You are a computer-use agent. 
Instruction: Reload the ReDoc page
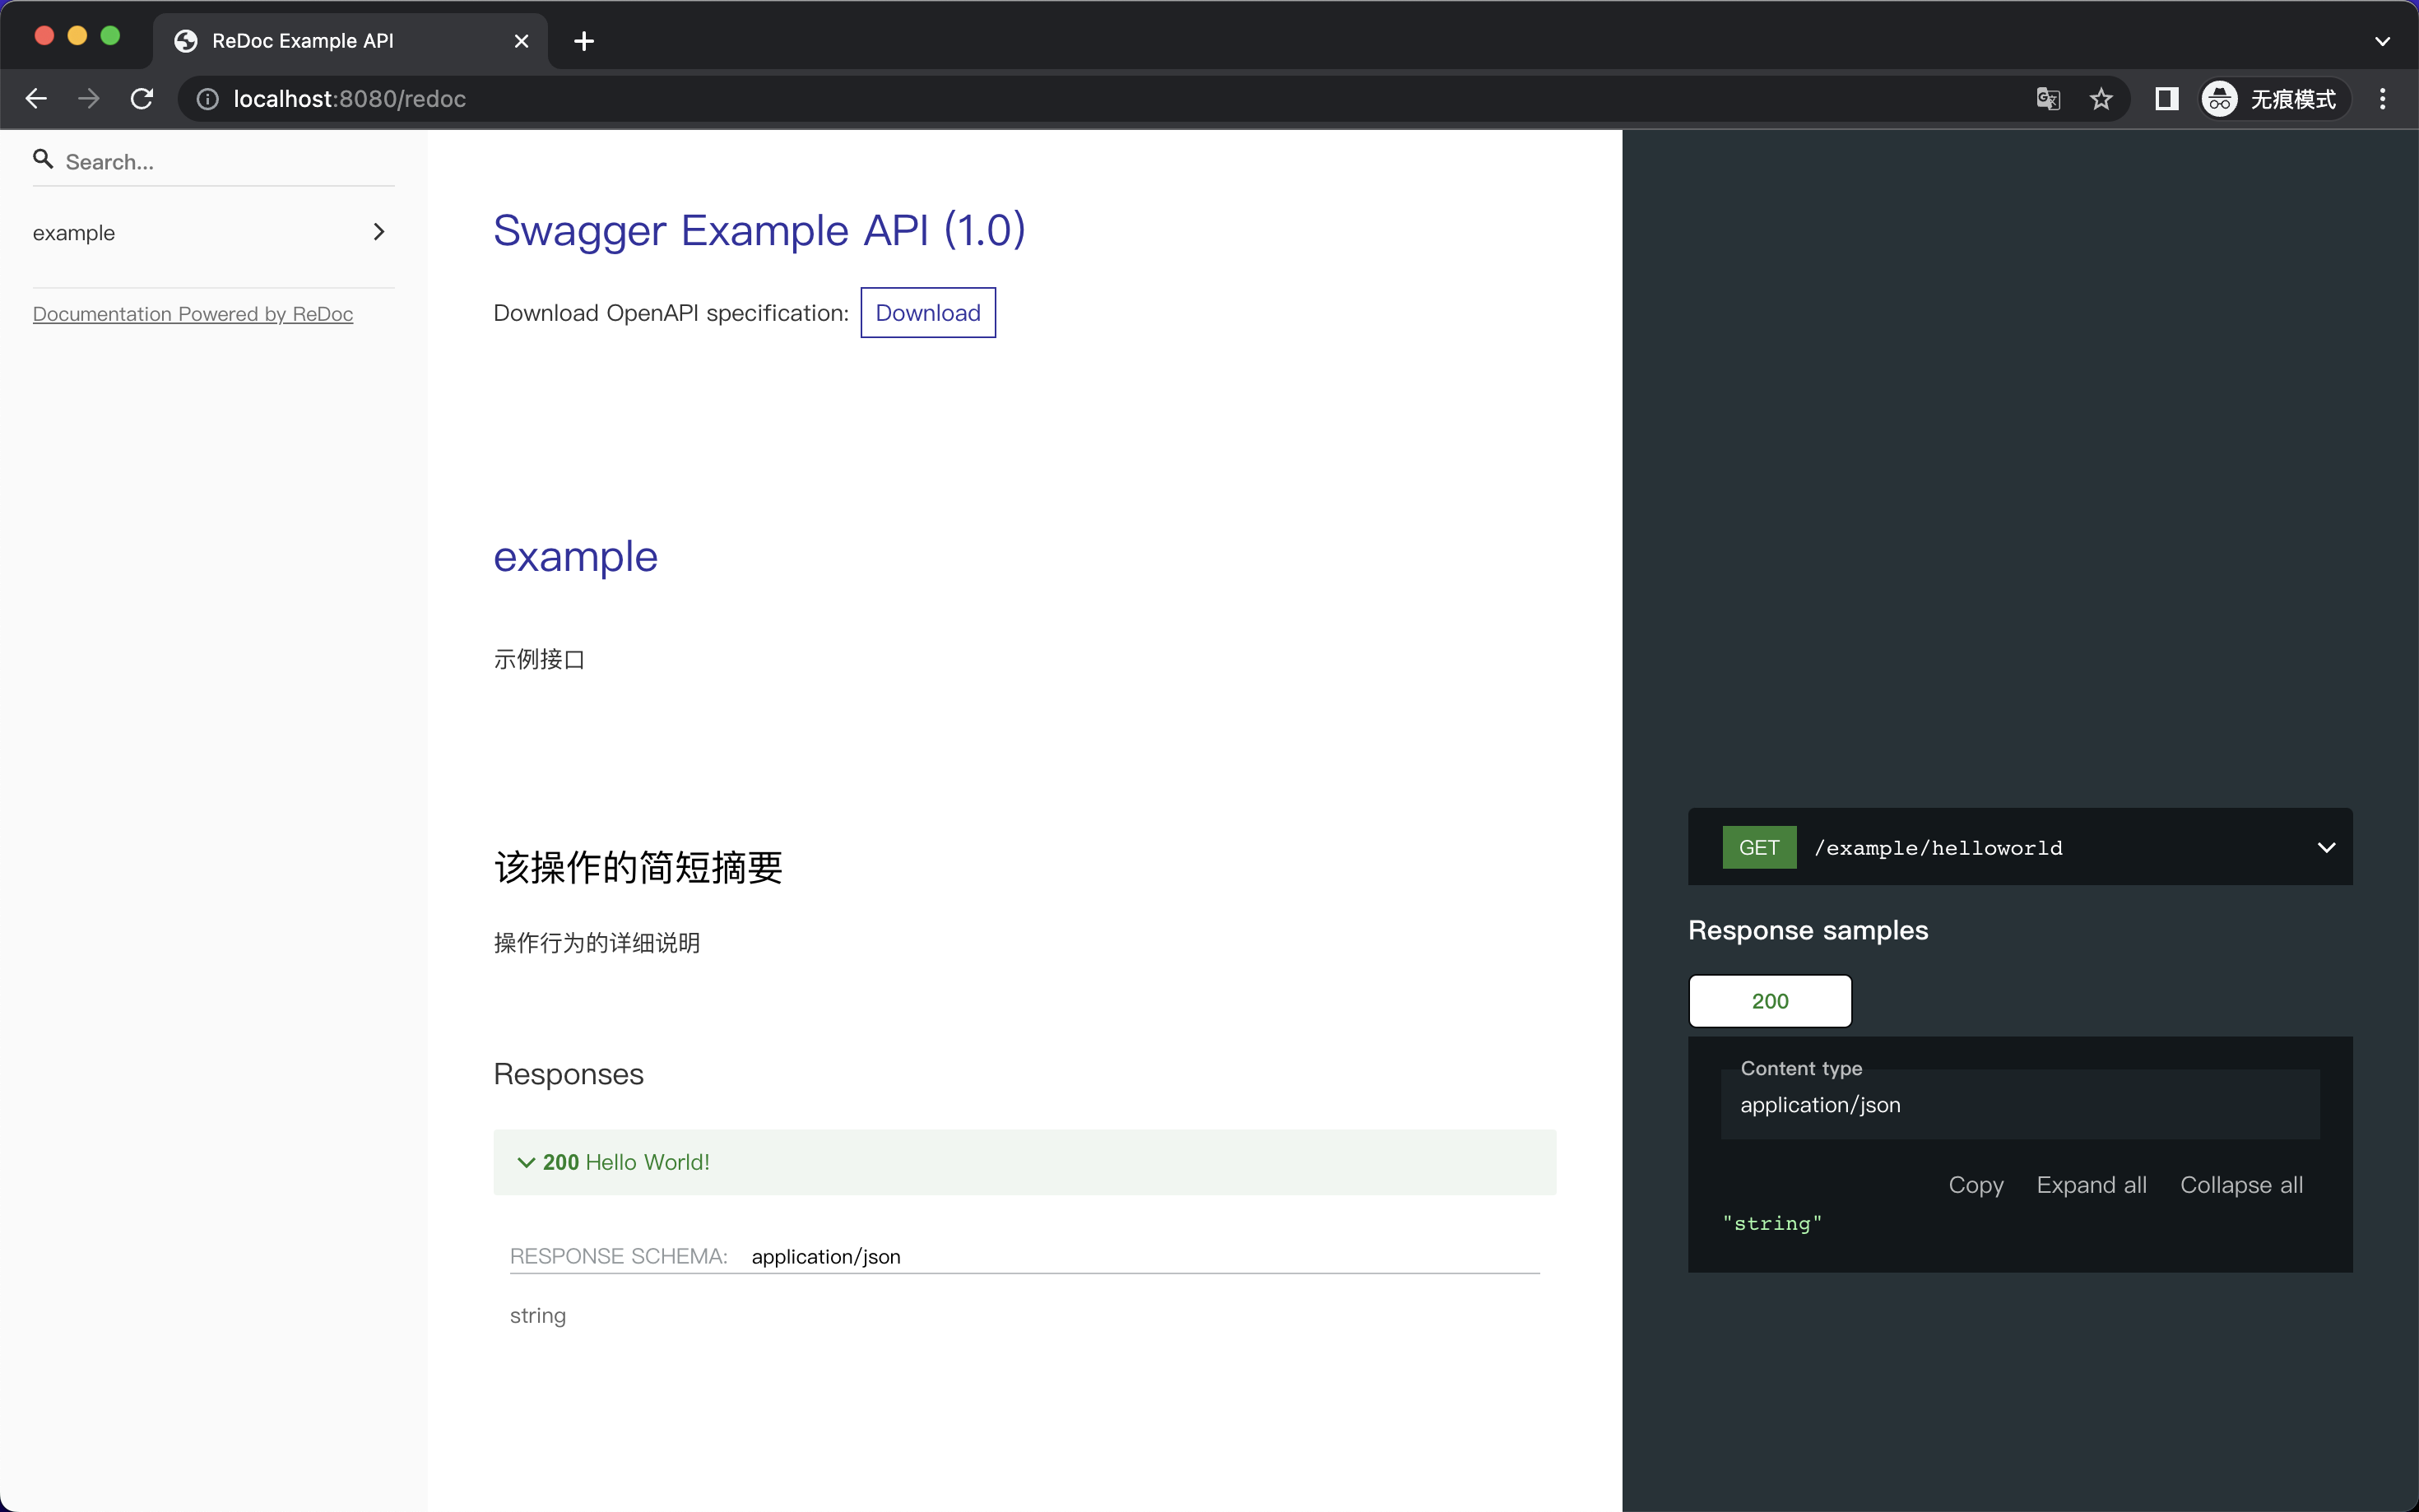(x=142, y=99)
